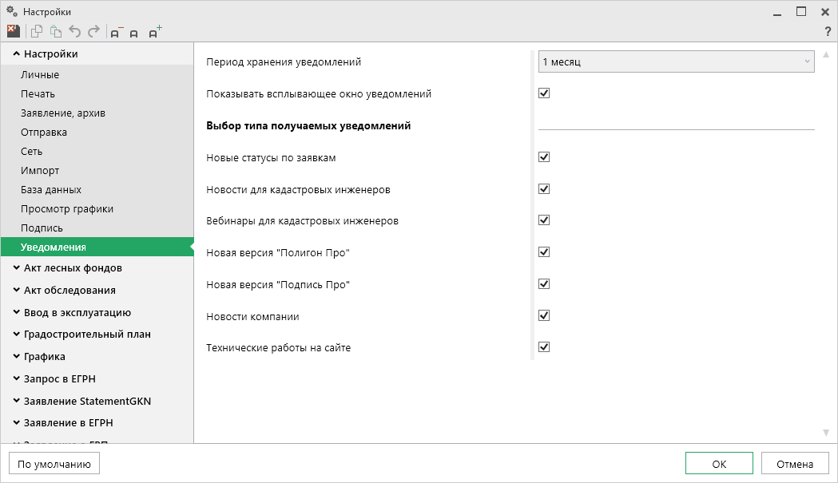The height and width of the screenshot is (483, 838).
Task: Click the copy icon in toolbar
Action: [x=37, y=32]
